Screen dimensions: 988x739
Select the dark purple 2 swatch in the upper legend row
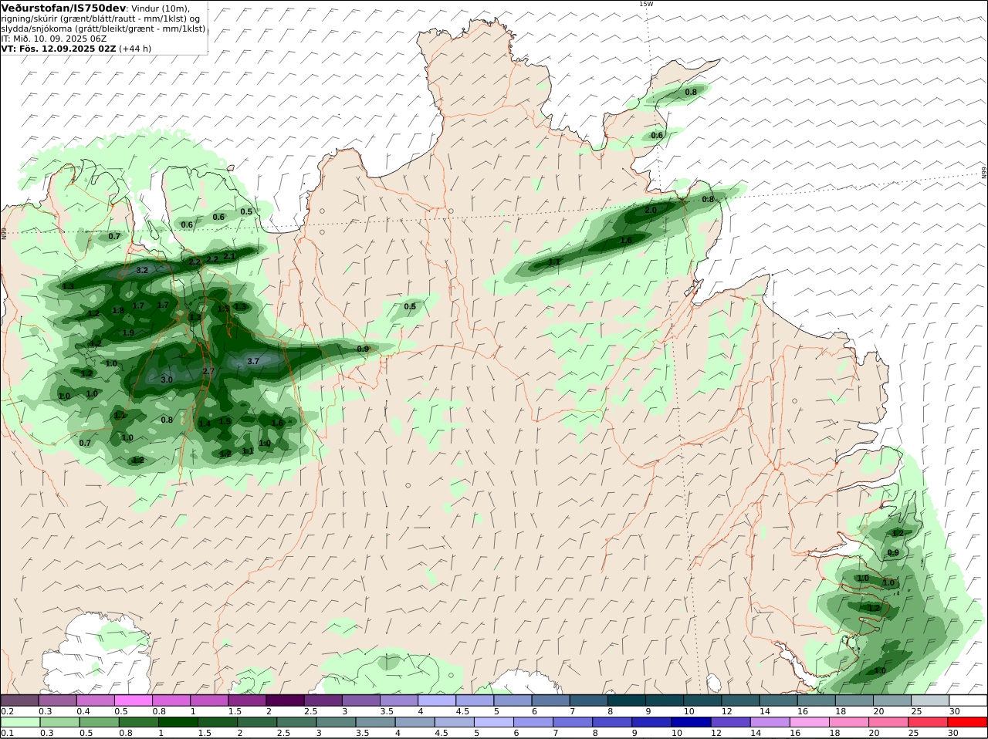point(285,700)
